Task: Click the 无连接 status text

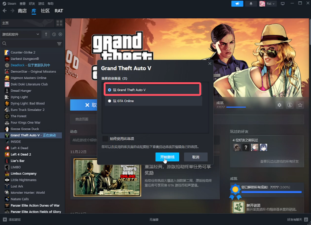Action: 154,219
